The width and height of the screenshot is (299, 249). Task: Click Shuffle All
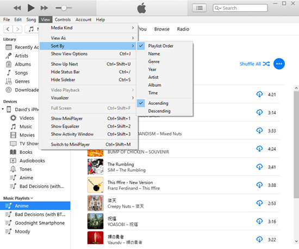(254, 64)
